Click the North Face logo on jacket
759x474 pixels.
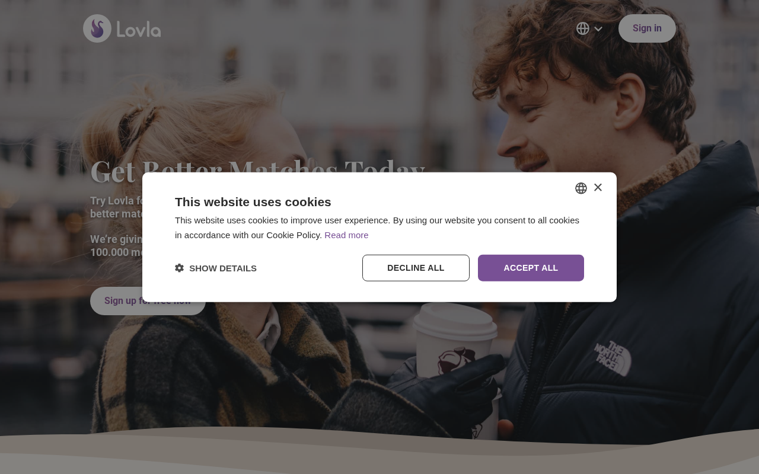pyautogui.click(x=613, y=358)
